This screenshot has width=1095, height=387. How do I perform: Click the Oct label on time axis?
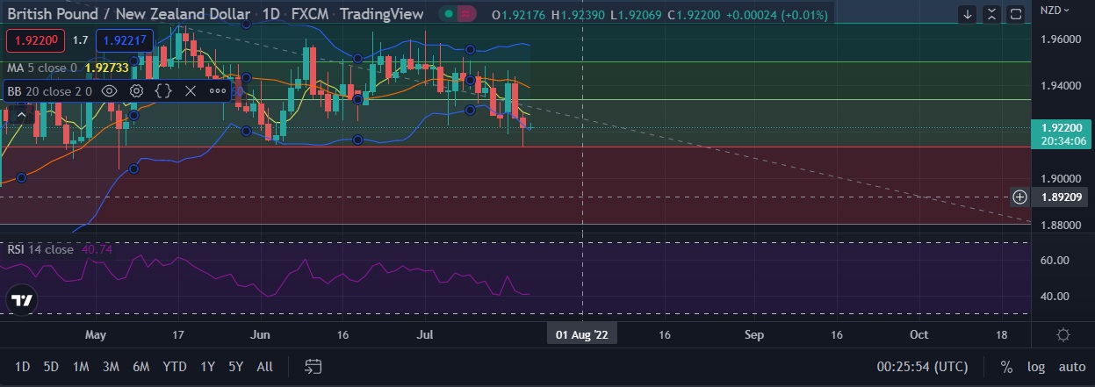(919, 334)
